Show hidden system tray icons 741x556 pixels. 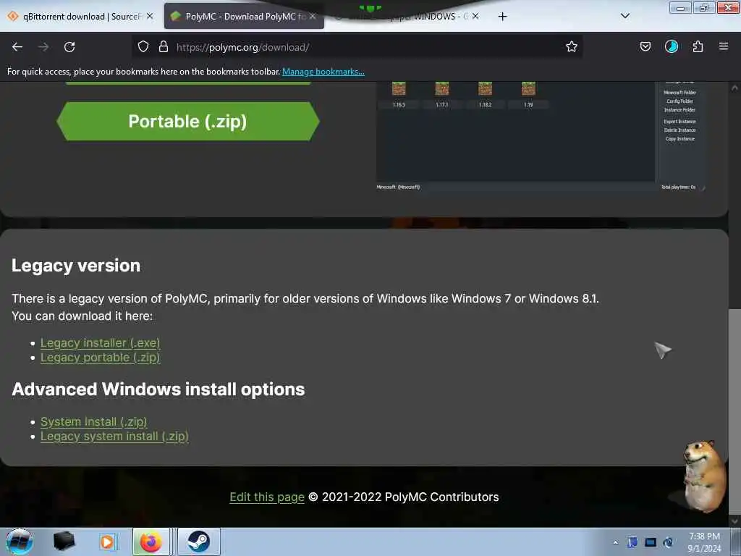(x=615, y=542)
